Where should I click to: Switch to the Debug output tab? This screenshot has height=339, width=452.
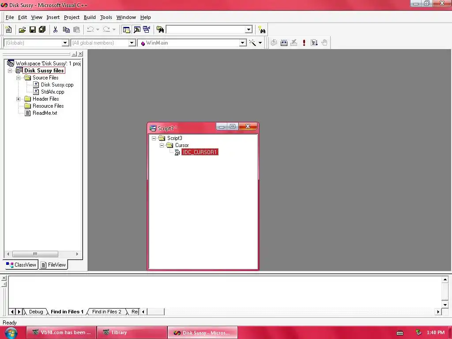pos(36,312)
